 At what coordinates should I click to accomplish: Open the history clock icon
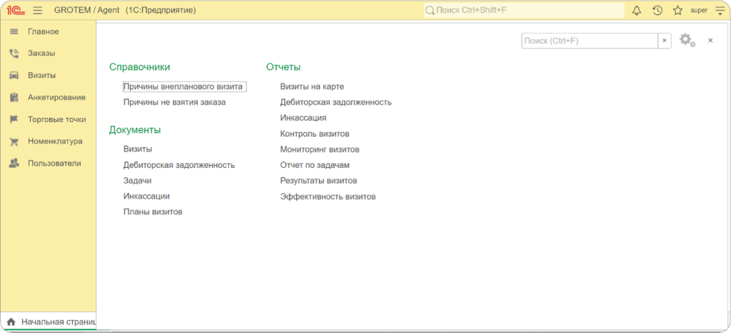tap(657, 10)
